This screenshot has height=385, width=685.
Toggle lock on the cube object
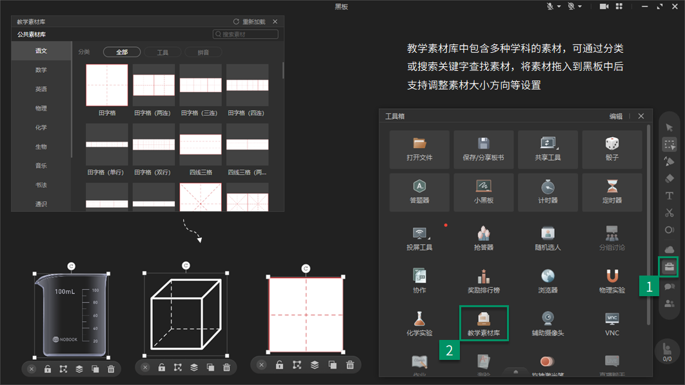(x=162, y=367)
